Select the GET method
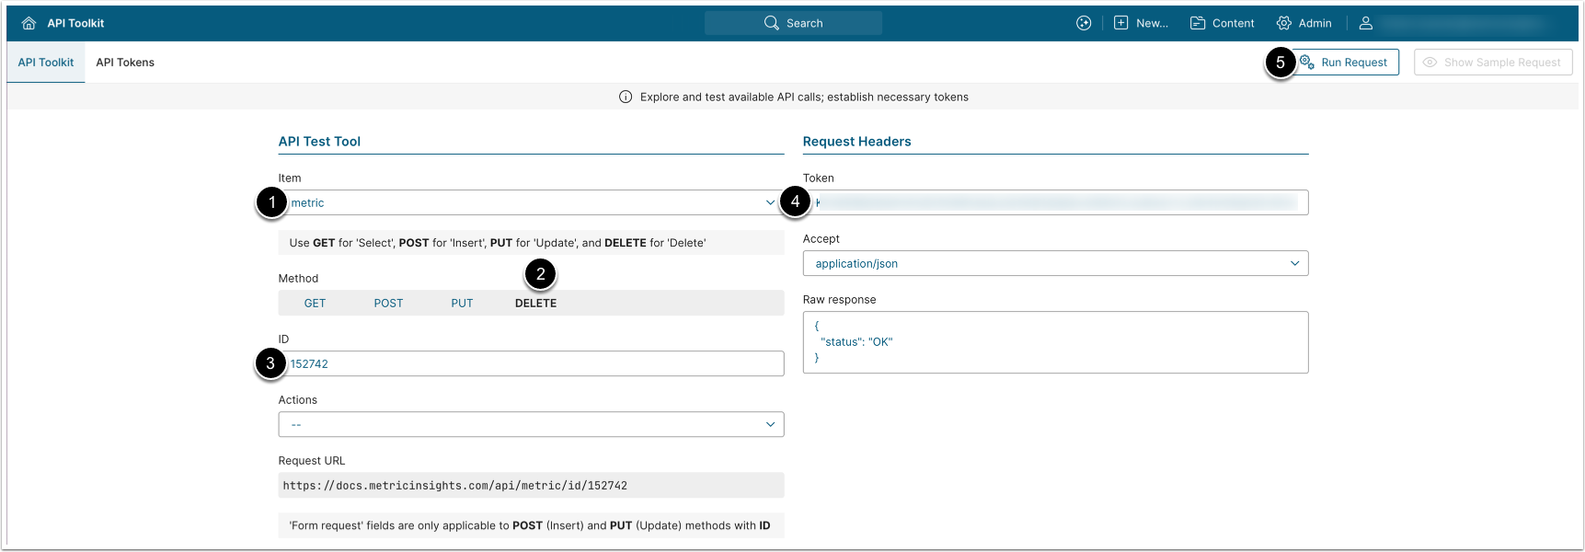This screenshot has height=552, width=1585. (315, 304)
